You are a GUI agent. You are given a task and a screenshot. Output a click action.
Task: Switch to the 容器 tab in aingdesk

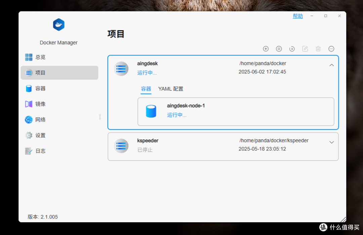tap(146, 89)
